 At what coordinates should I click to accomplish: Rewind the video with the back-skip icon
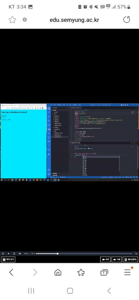[x=3, y=253]
